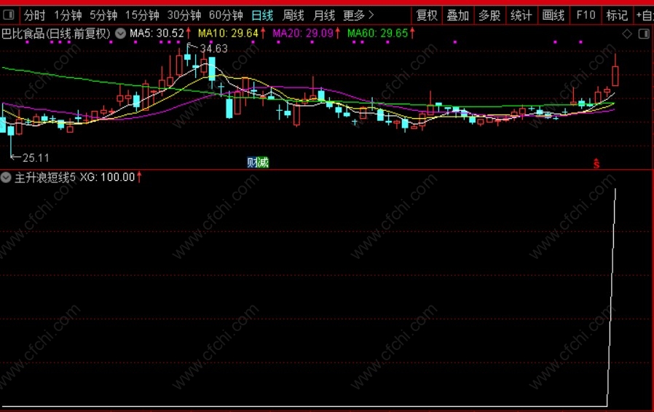Select the 15分钟 period tab

click(x=142, y=16)
